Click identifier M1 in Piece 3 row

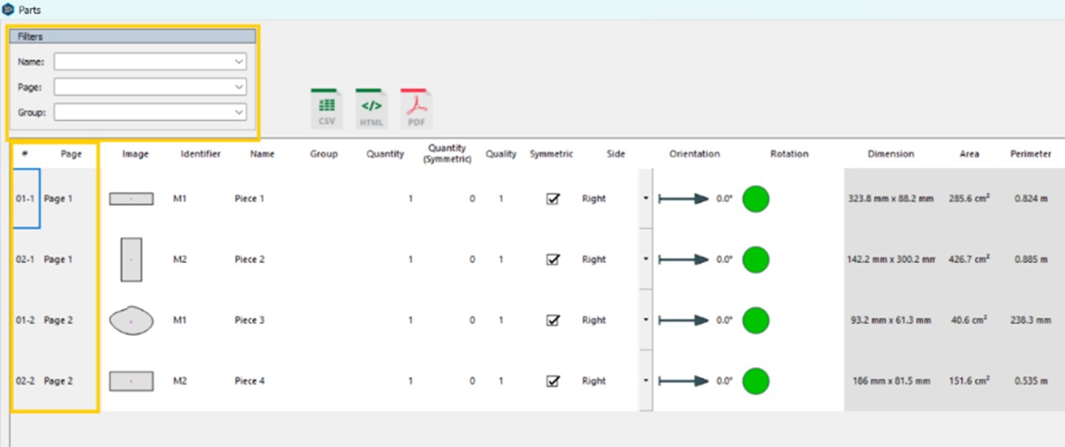tap(180, 320)
